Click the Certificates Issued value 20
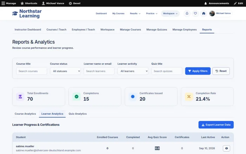 click(142, 99)
